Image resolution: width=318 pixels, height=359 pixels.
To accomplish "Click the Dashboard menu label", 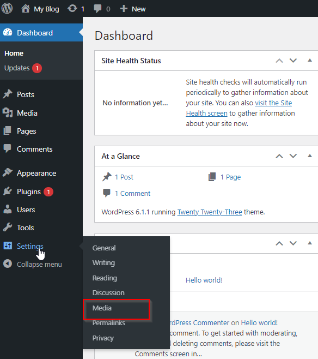I will [35, 33].
